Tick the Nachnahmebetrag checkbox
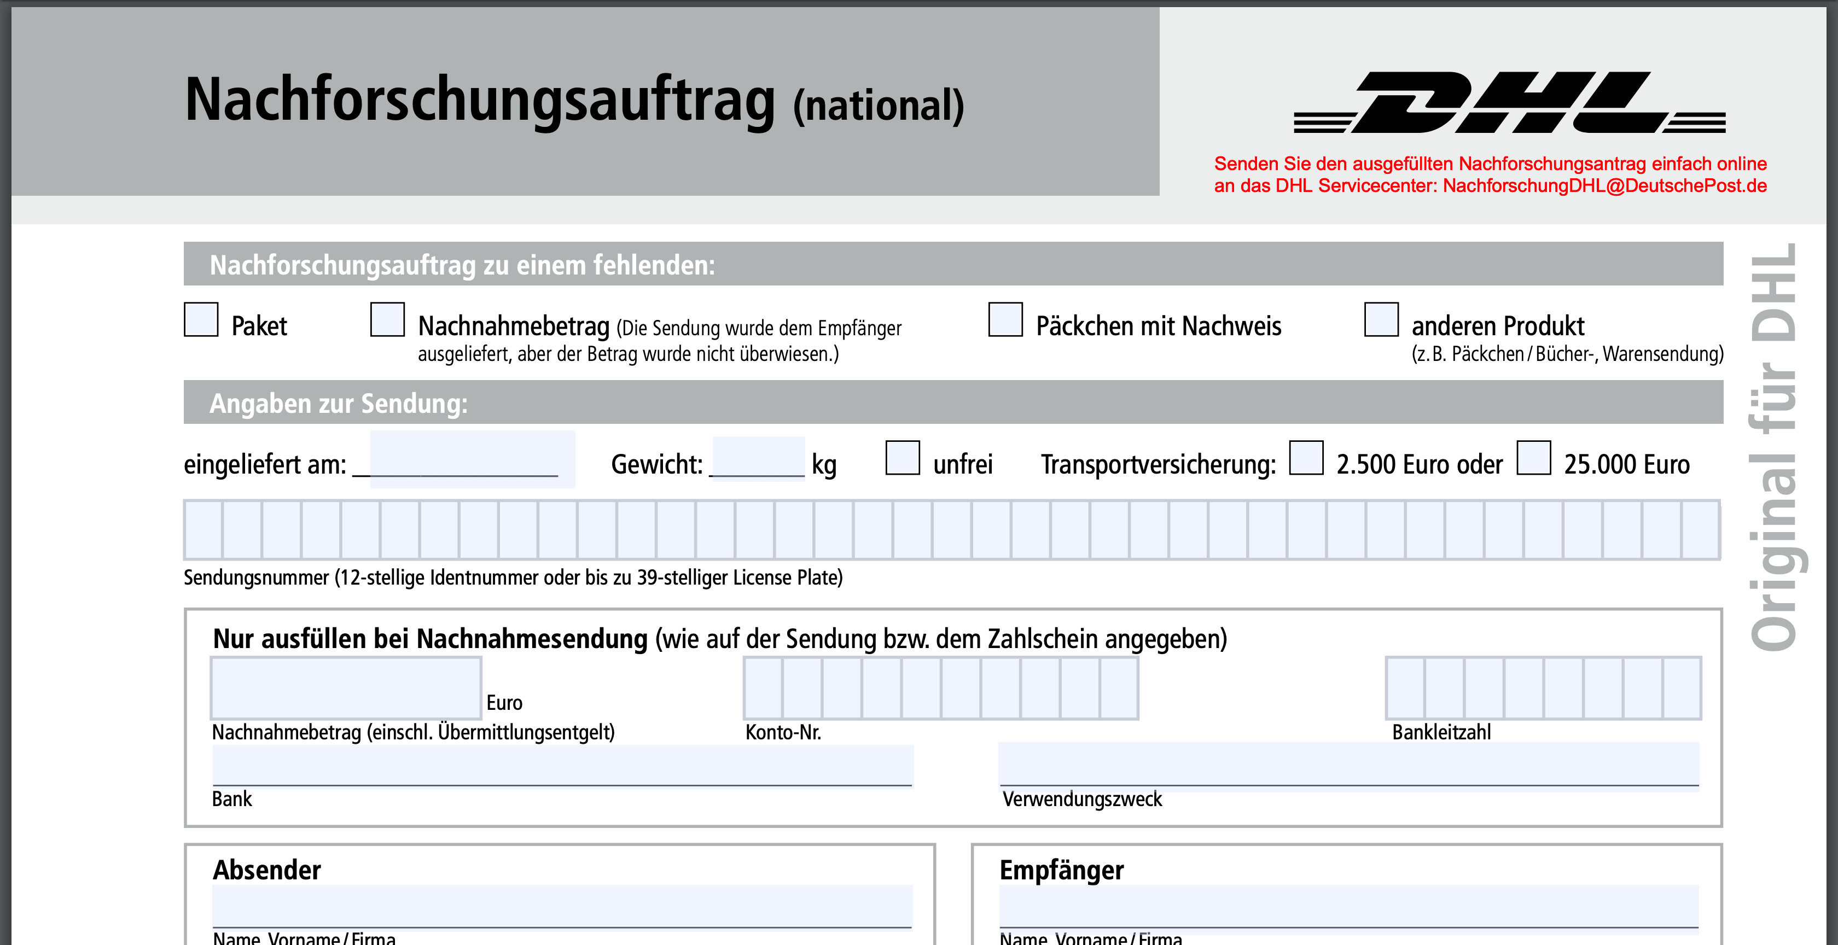The height and width of the screenshot is (945, 1838). pos(387,319)
